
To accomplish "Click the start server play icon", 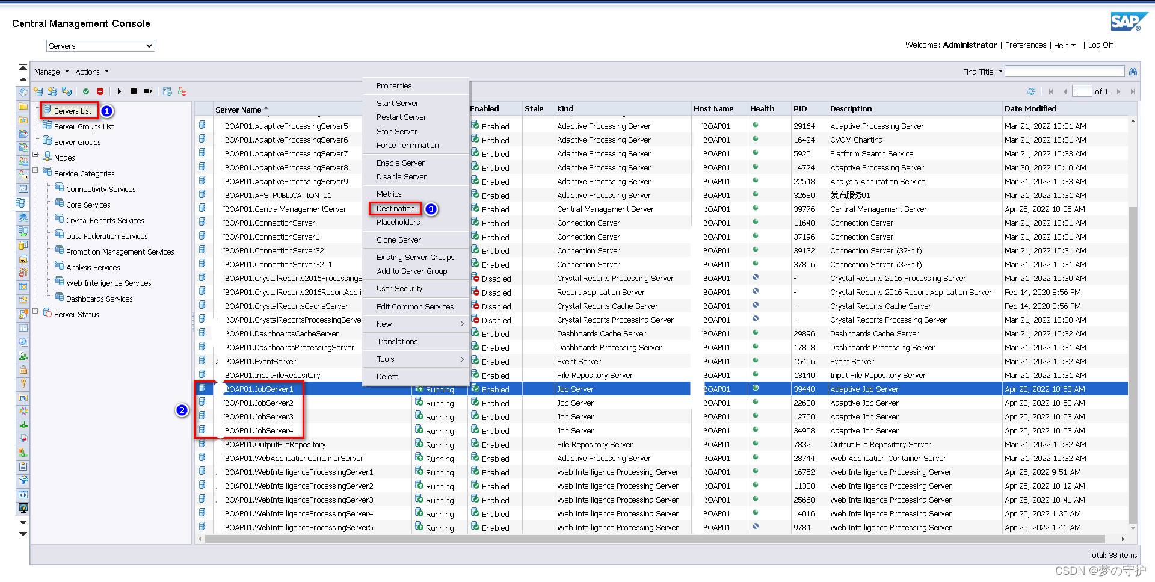I will (119, 91).
